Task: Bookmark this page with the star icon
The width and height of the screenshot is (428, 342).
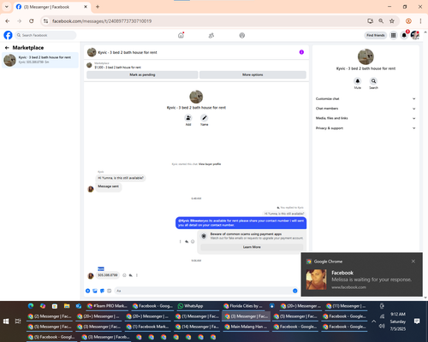Action: point(392,21)
